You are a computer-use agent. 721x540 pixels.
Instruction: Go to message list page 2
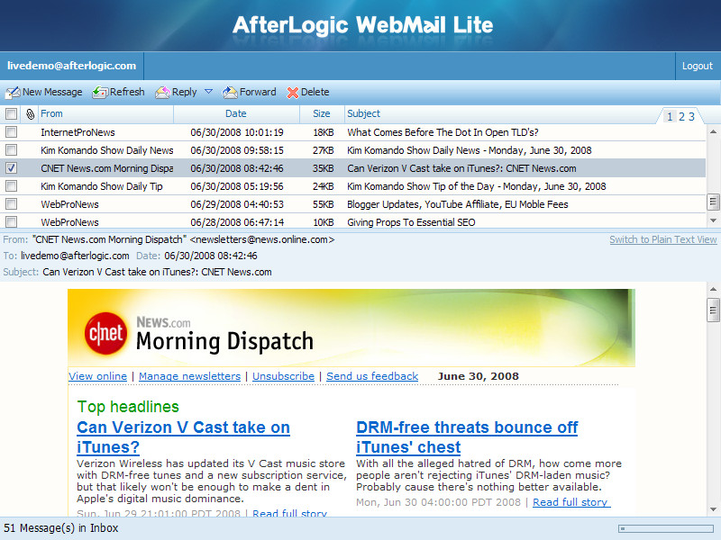[x=681, y=117]
